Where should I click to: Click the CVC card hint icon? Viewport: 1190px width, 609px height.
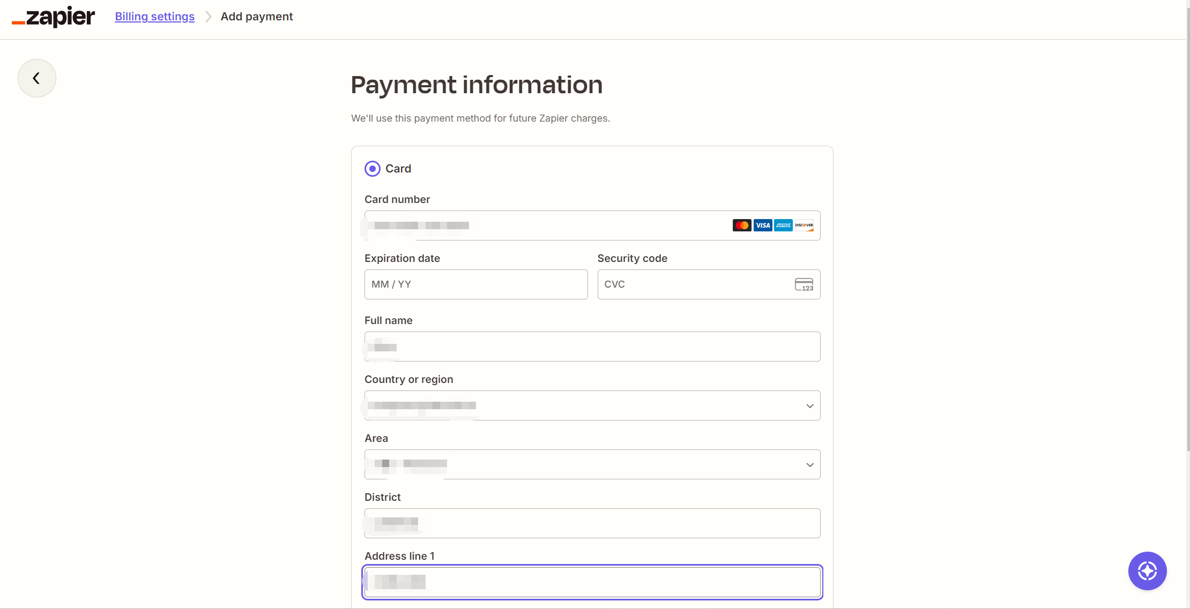[x=804, y=284]
